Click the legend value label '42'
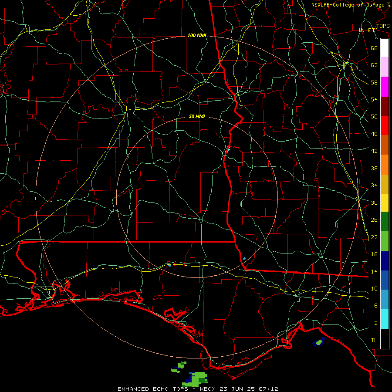 point(374,151)
